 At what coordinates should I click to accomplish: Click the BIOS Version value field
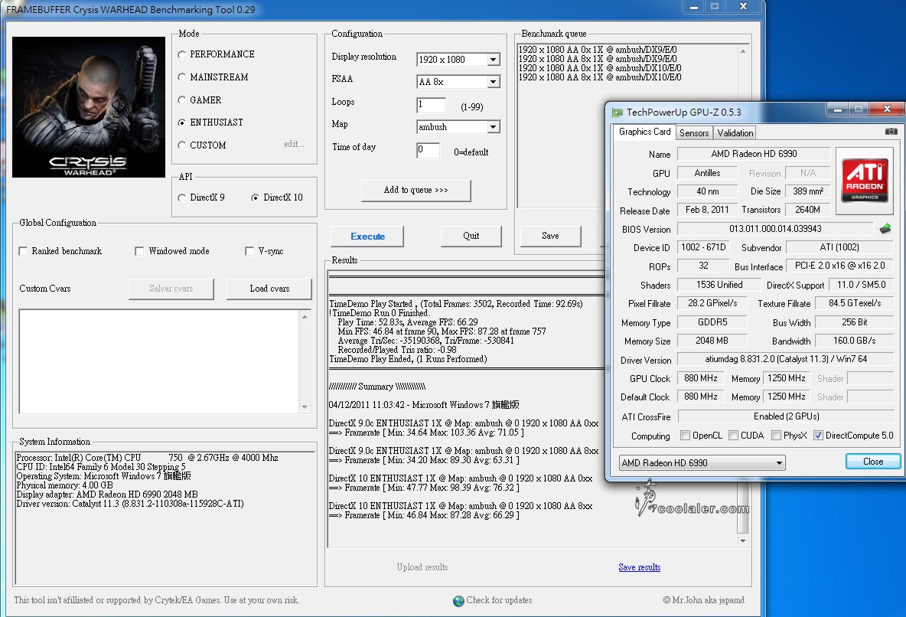point(775,229)
